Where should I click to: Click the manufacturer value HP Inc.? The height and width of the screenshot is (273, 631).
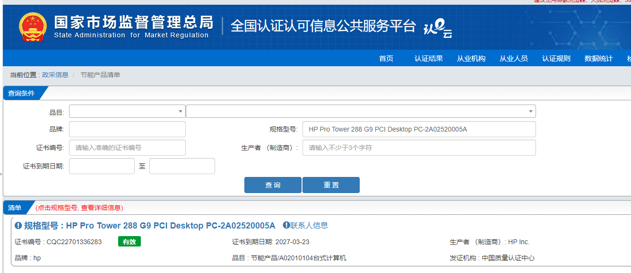(519, 242)
